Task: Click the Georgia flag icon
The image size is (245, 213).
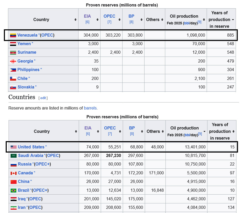Action: click(13, 61)
